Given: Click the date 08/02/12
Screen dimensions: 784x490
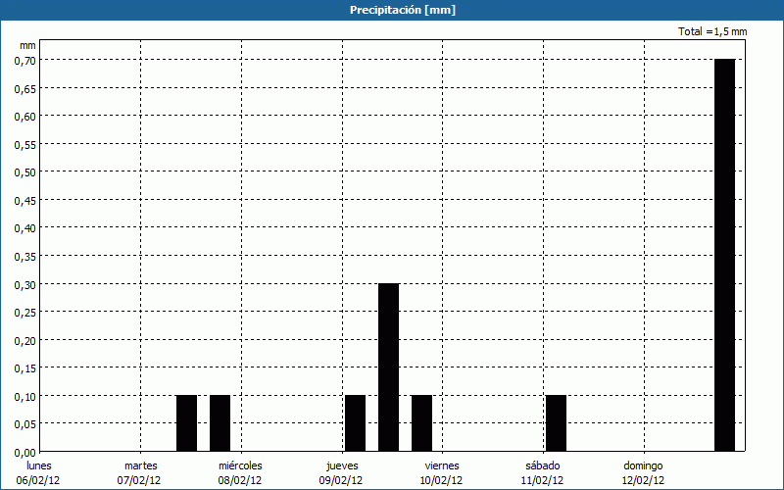Looking at the screenshot, I should coord(240,480).
